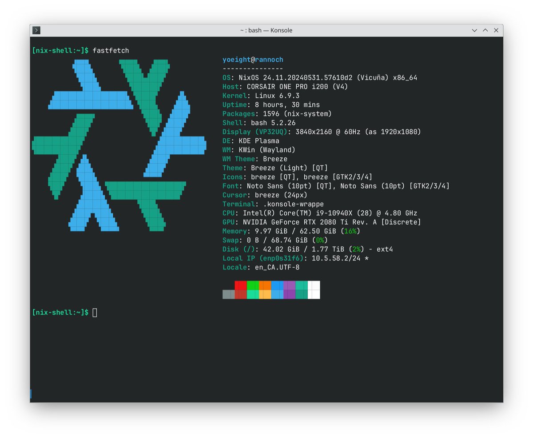This screenshot has height=438, width=533.
Task: Click the Kernel line 'Linux 6.9.3'
Action: coord(261,96)
